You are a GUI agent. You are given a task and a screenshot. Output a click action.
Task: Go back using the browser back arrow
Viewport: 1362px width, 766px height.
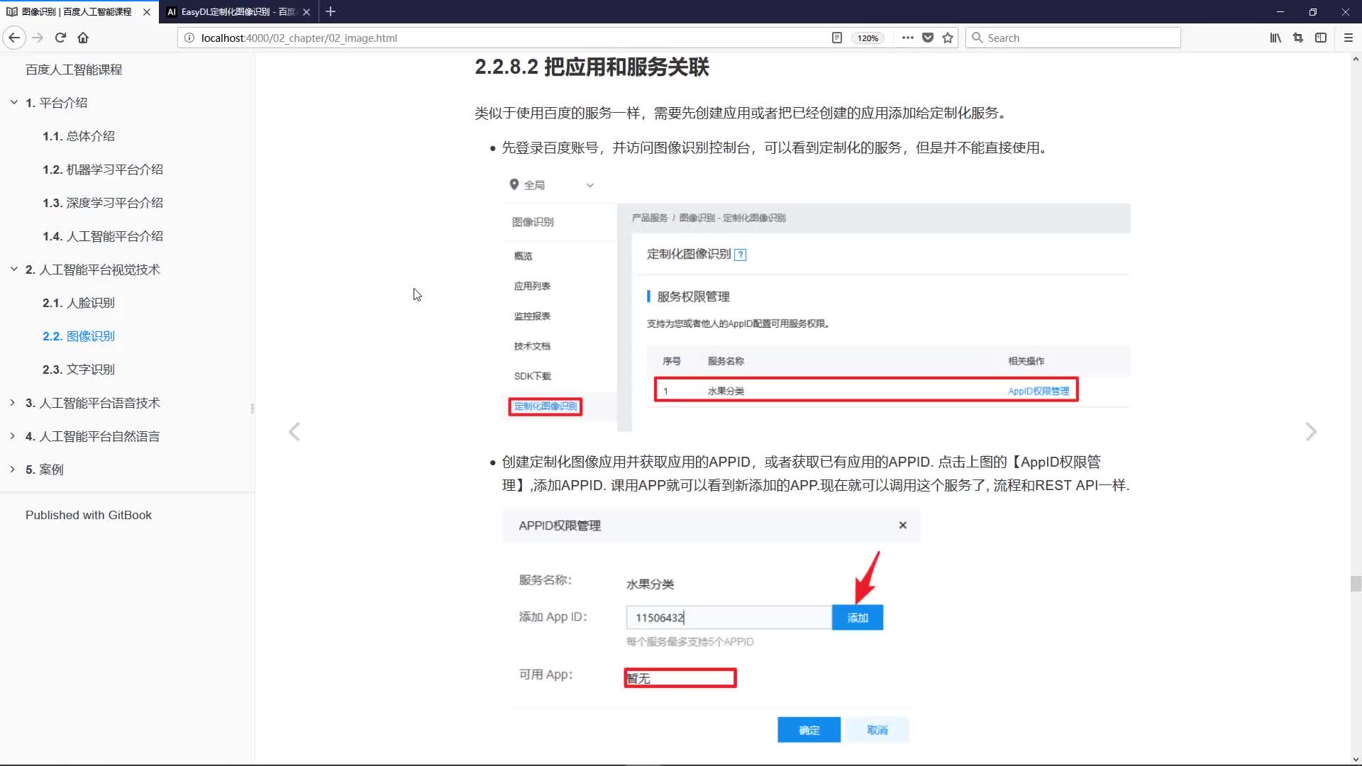pos(14,38)
